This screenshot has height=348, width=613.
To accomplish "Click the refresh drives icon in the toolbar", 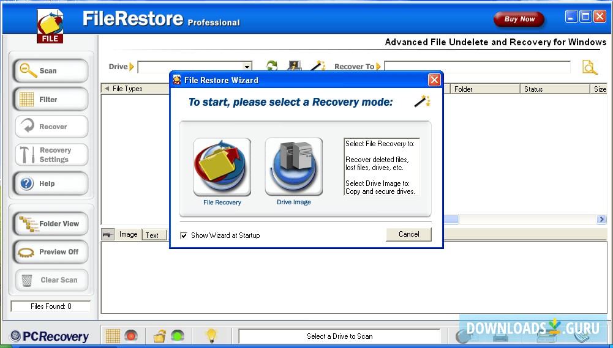I will click(x=272, y=65).
